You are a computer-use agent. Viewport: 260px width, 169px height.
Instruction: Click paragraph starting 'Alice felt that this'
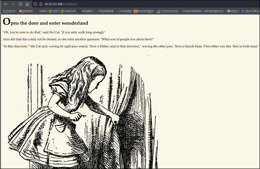point(78,39)
